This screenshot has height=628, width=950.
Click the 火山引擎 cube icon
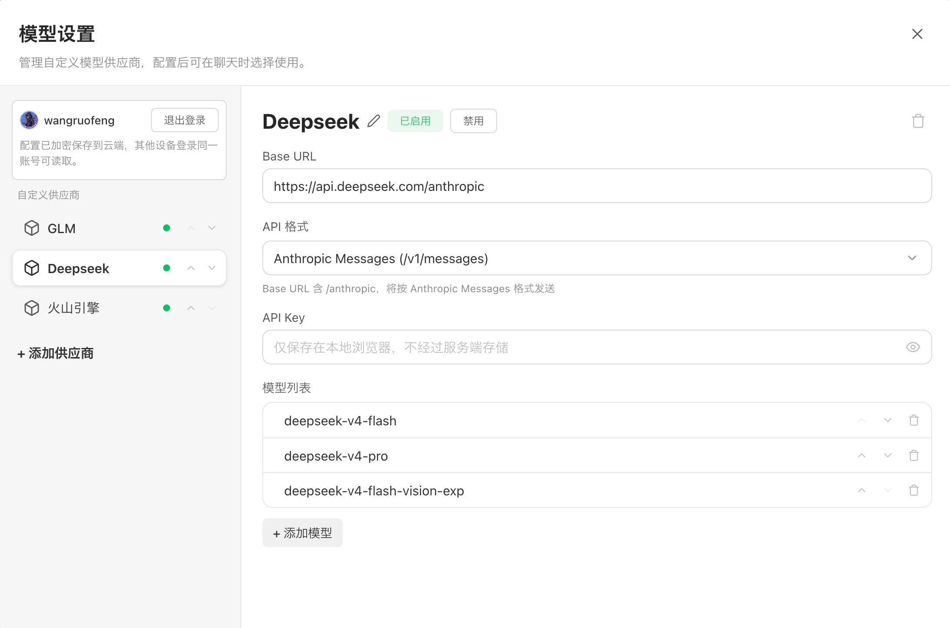[32, 308]
